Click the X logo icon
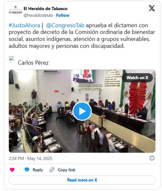The width and height of the screenshot is (162, 191). [x=152, y=8]
